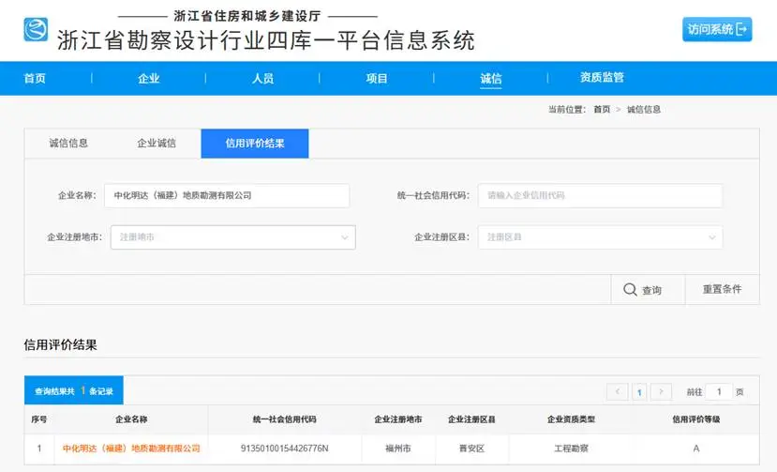Viewport: 777px width, 472px height.
Task: Open 中化明达（福建）地质勘测有限公司 result link
Action: pyautogui.click(x=131, y=449)
